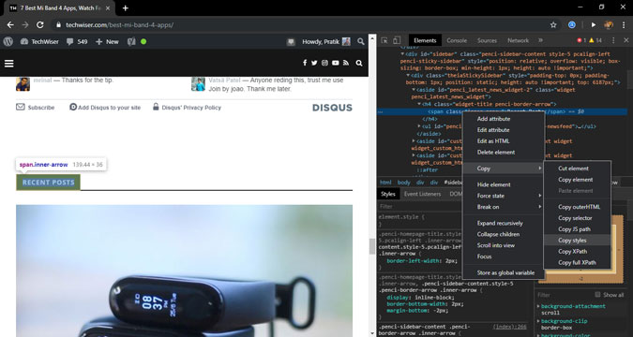
Task: Choose Expand recursively
Action: 504,223
